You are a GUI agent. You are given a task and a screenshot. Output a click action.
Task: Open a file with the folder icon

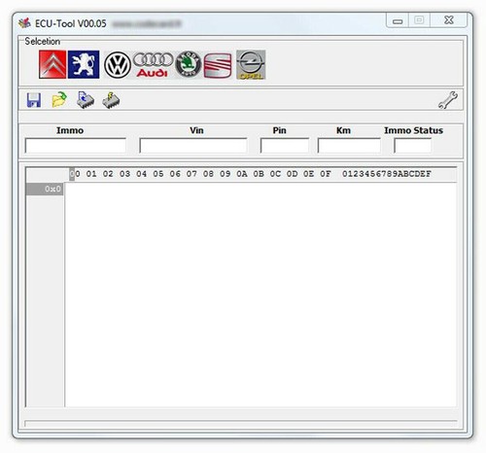pos(59,100)
